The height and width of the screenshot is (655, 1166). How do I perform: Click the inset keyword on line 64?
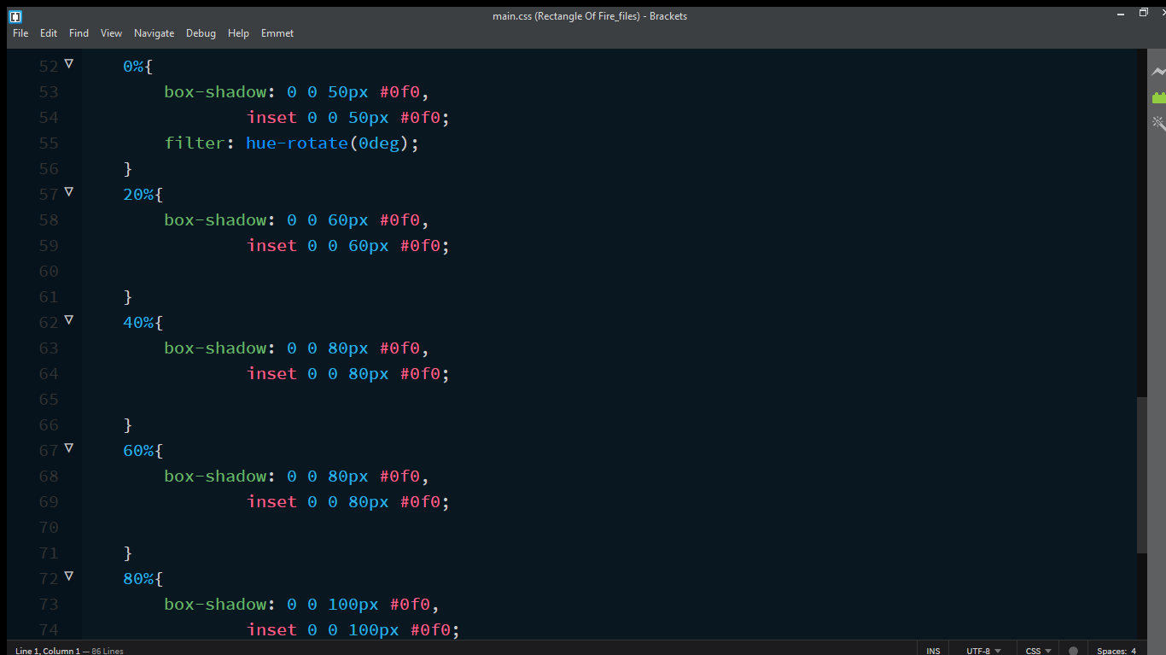click(x=271, y=373)
